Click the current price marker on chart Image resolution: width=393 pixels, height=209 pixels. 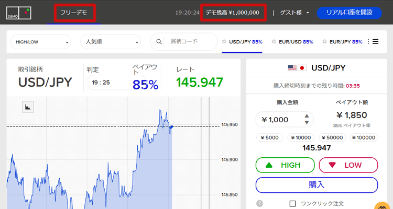(172, 127)
